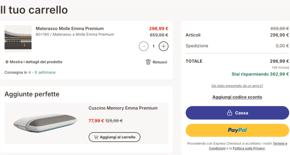Open the Materasso Molle Emma Premium title
The image size is (290, 155).
click(x=70, y=29)
